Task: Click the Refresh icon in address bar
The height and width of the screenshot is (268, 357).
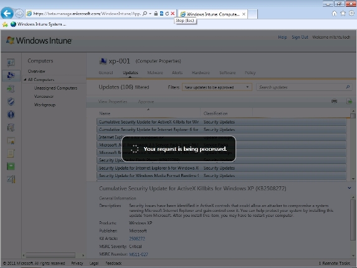Action: tap(167, 14)
